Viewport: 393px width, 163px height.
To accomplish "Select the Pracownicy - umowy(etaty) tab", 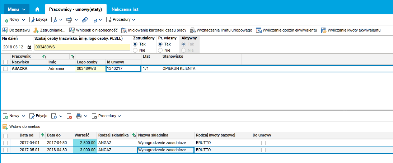I will [x=75, y=9].
